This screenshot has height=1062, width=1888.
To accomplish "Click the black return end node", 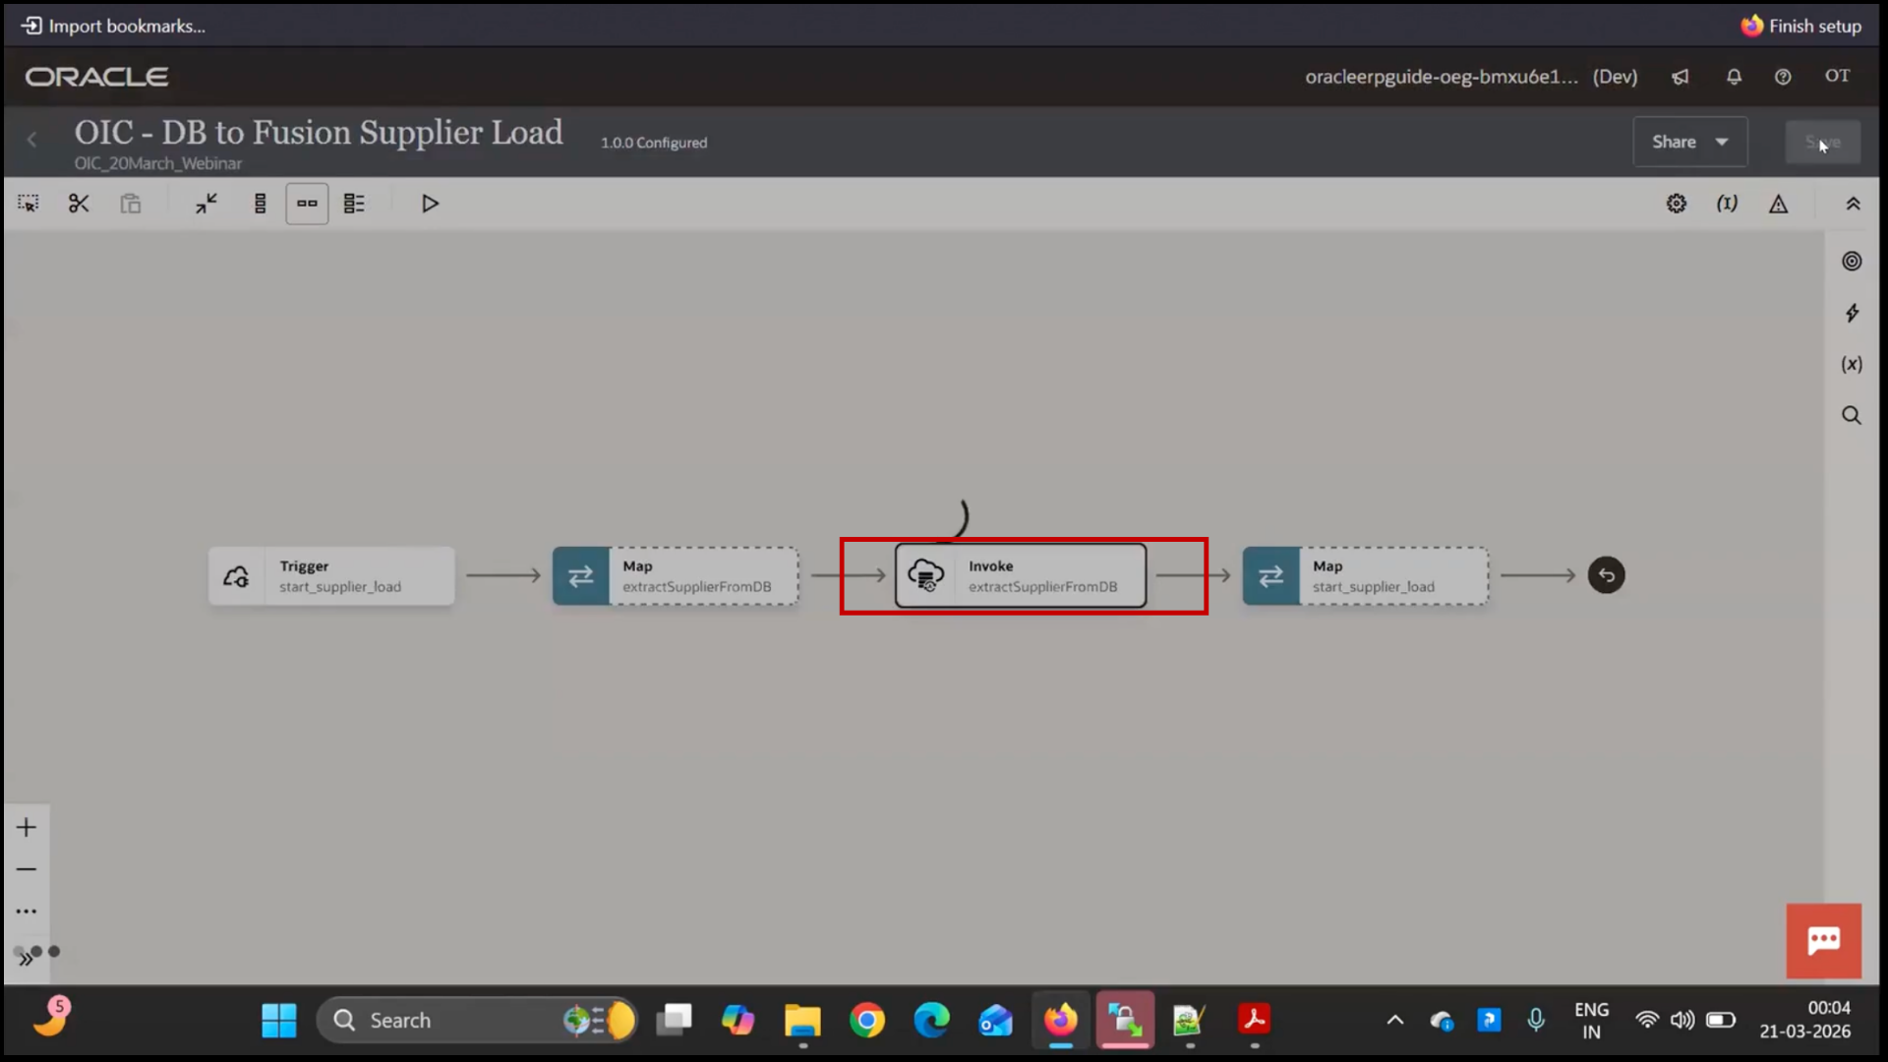I will [x=1607, y=575].
